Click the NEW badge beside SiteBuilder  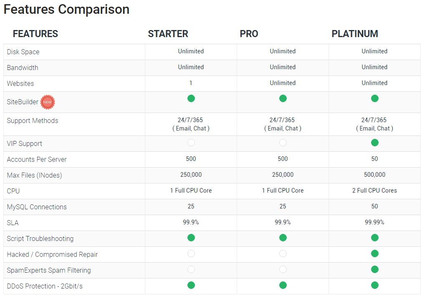pyautogui.click(x=48, y=102)
